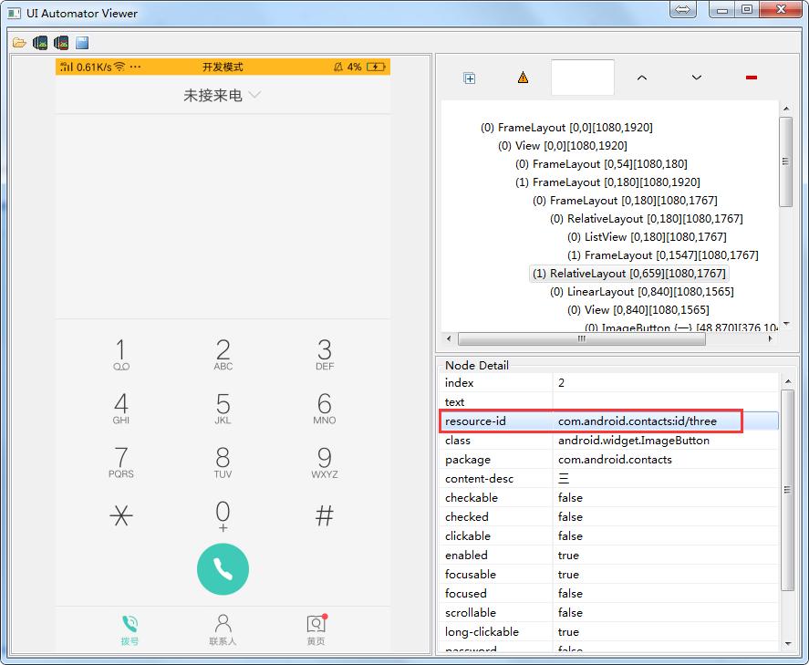The width and height of the screenshot is (809, 665).
Task: Click the Expand All hierarchy icon
Action: (469, 78)
